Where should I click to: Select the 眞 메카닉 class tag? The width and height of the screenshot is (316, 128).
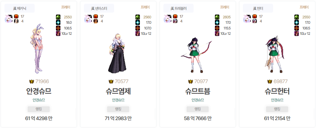point(19,9)
